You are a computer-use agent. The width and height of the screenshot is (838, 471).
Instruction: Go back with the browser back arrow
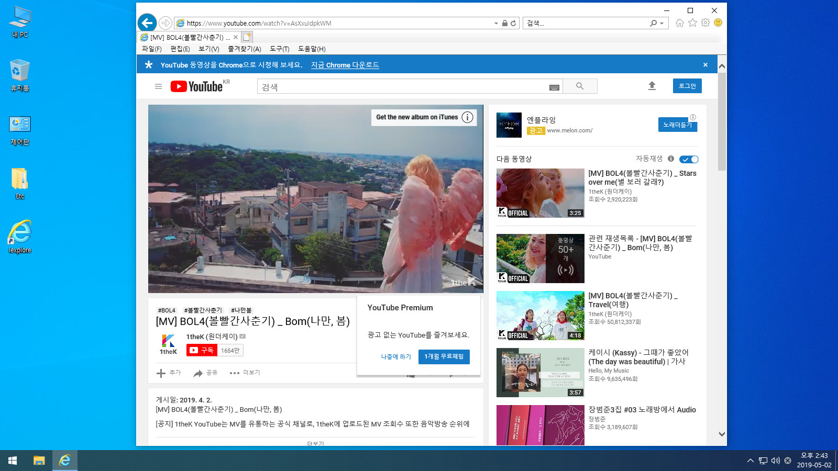pos(147,23)
